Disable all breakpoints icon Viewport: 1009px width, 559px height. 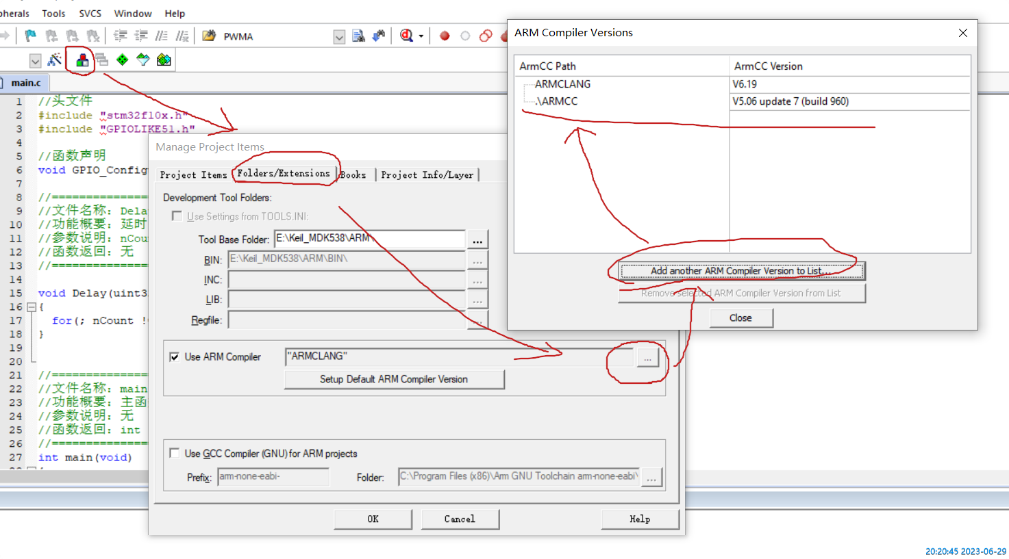pos(486,36)
